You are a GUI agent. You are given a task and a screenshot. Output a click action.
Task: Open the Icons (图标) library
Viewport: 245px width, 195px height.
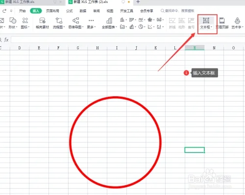pyautogui.click(x=25, y=23)
